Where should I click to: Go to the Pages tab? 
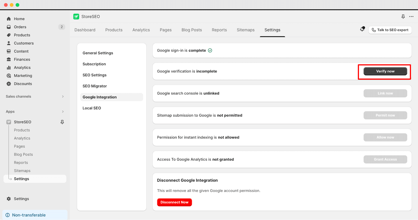click(166, 30)
